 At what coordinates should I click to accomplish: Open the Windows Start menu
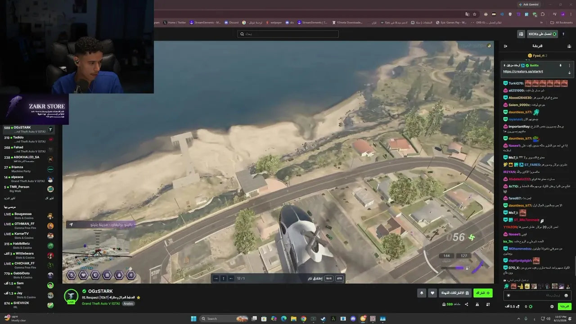click(193, 319)
